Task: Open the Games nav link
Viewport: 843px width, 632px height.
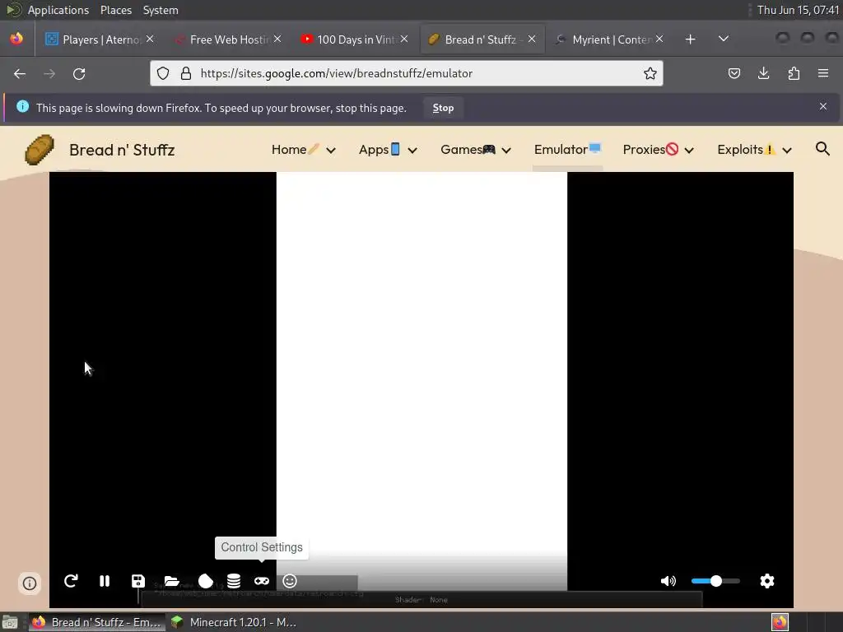Action: [468, 150]
